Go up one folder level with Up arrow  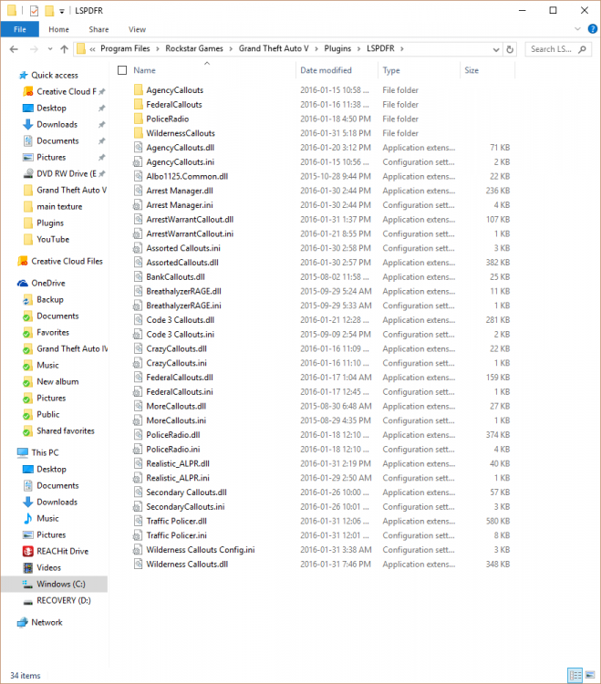(64, 49)
